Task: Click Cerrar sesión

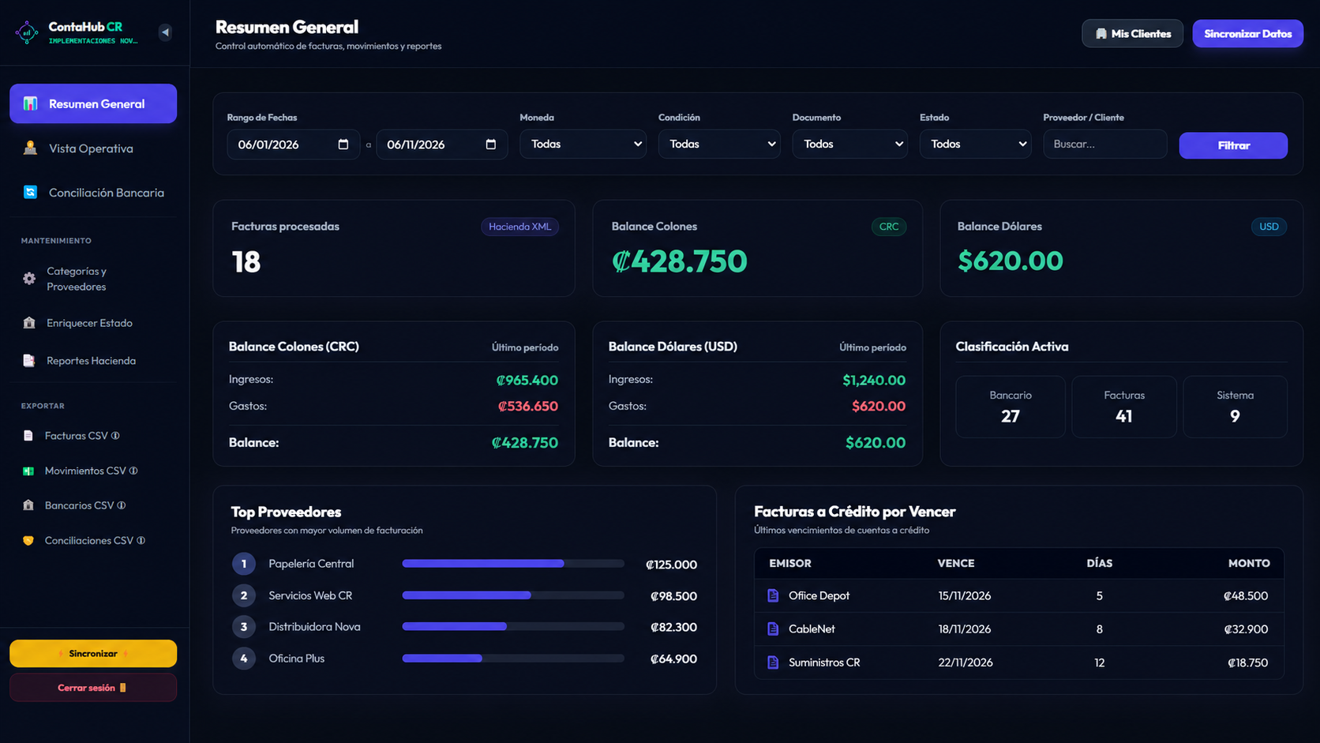Action: pos(93,688)
